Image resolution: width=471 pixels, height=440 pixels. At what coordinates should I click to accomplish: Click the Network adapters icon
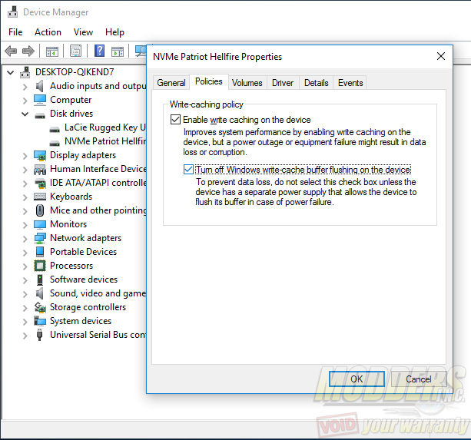click(40, 238)
